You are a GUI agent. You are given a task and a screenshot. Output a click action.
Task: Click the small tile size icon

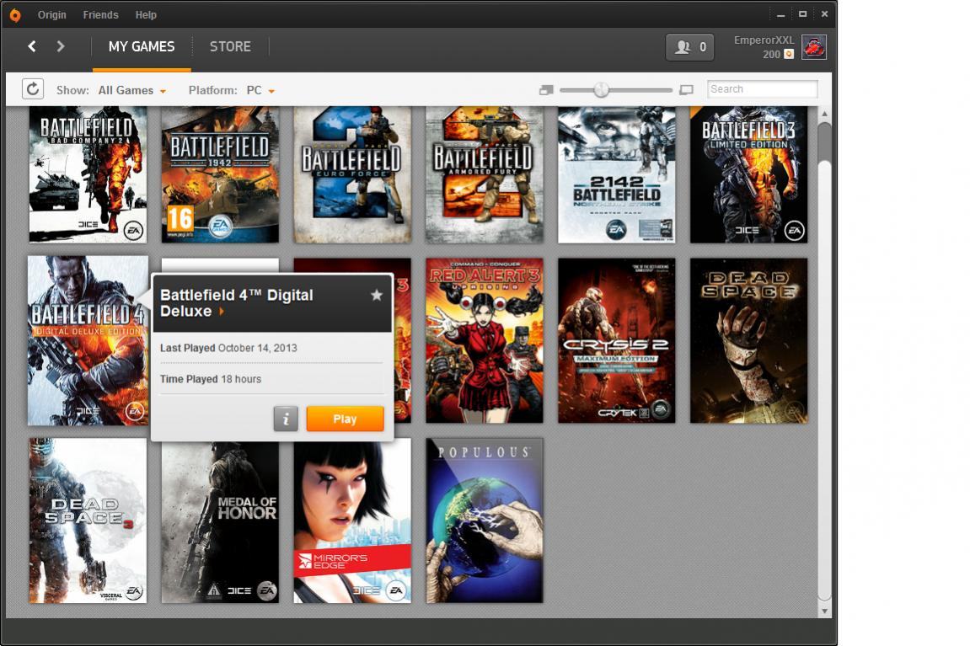click(x=545, y=90)
